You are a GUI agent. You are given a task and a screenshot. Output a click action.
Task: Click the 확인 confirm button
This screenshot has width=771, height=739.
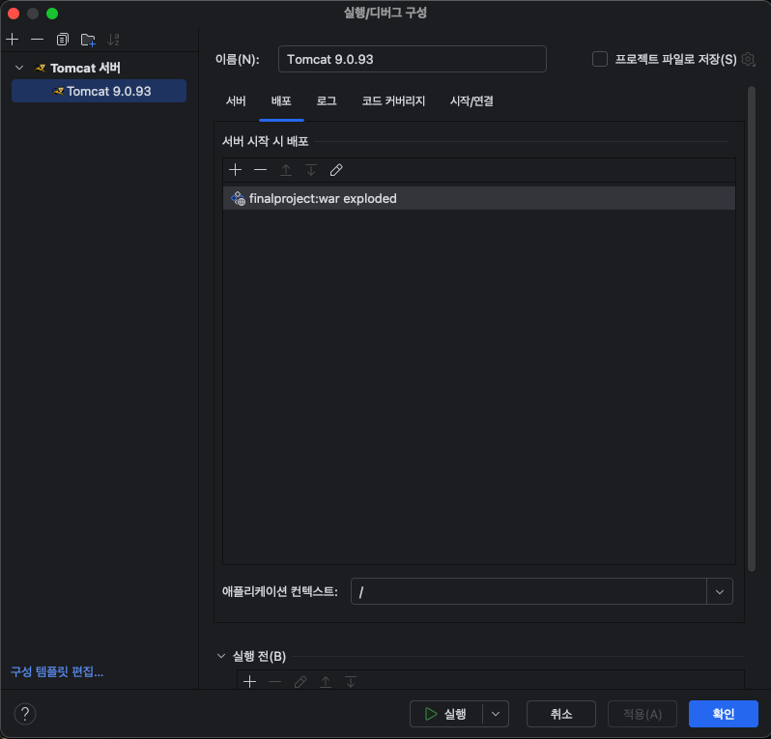[724, 714]
